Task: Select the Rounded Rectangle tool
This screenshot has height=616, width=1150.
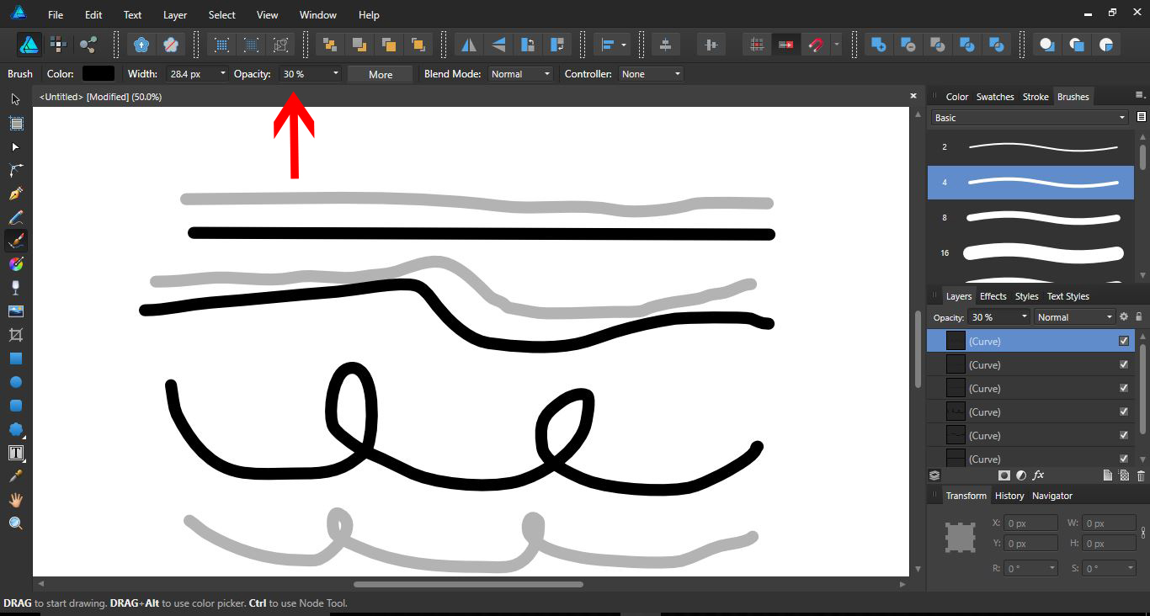Action: pyautogui.click(x=14, y=406)
